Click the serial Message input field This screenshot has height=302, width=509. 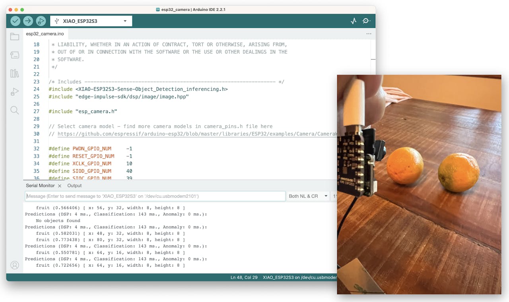155,196
